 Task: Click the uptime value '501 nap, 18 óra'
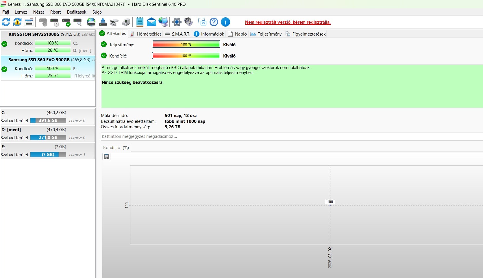click(x=181, y=116)
